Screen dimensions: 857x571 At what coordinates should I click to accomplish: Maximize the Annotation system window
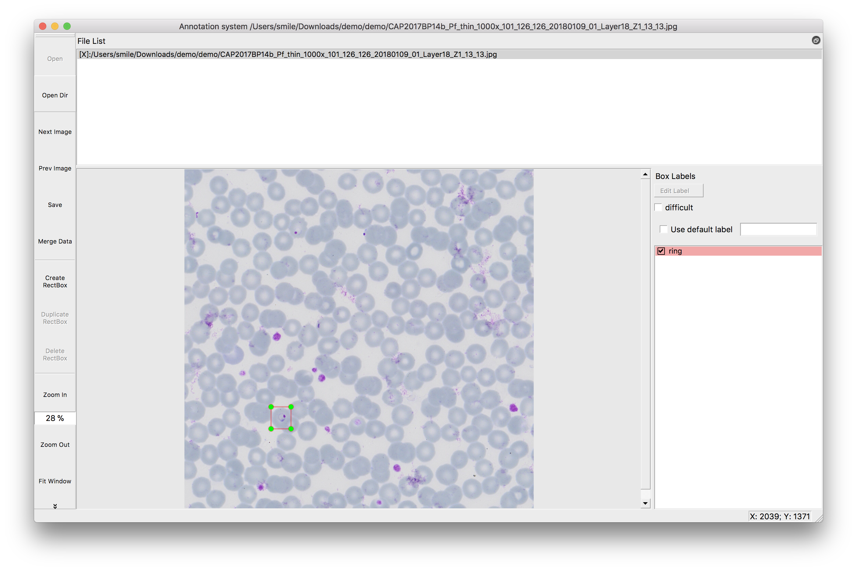[67, 26]
